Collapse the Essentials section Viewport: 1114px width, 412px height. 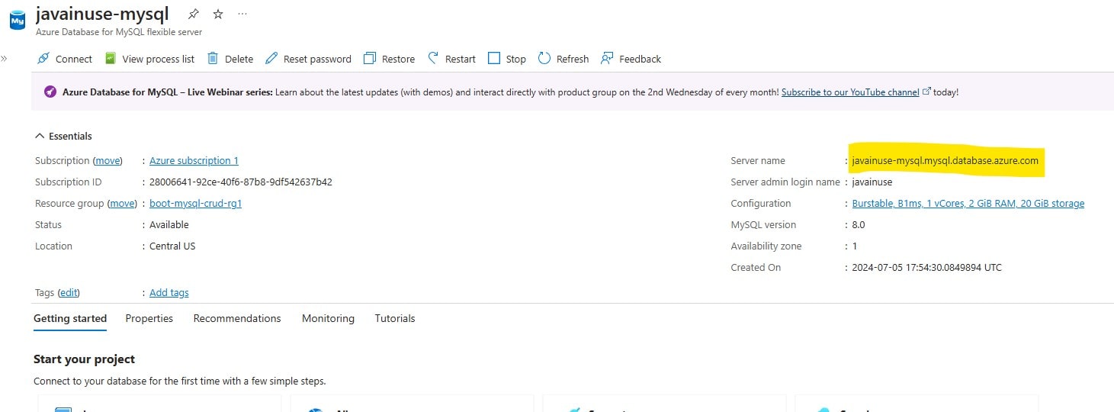coord(63,136)
